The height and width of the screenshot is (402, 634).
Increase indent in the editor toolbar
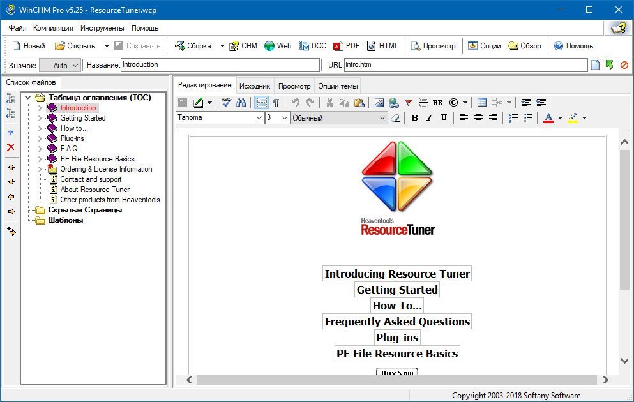pos(541,103)
